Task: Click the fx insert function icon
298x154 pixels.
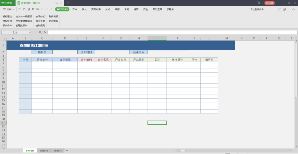Action: pyautogui.click(x=45, y=33)
